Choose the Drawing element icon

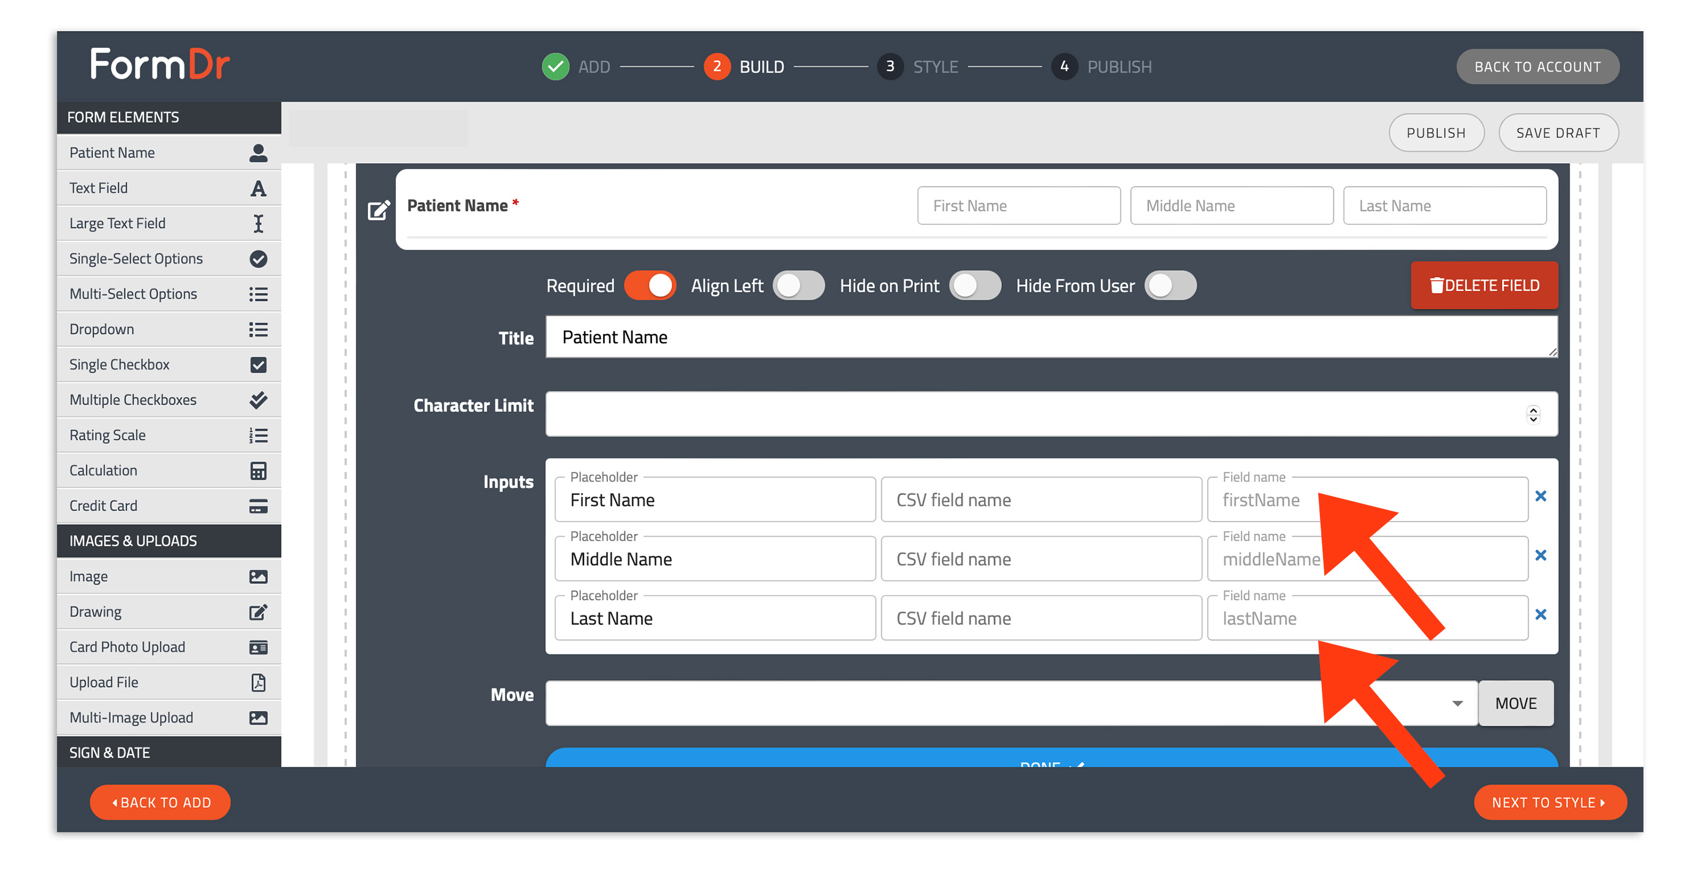point(258,612)
